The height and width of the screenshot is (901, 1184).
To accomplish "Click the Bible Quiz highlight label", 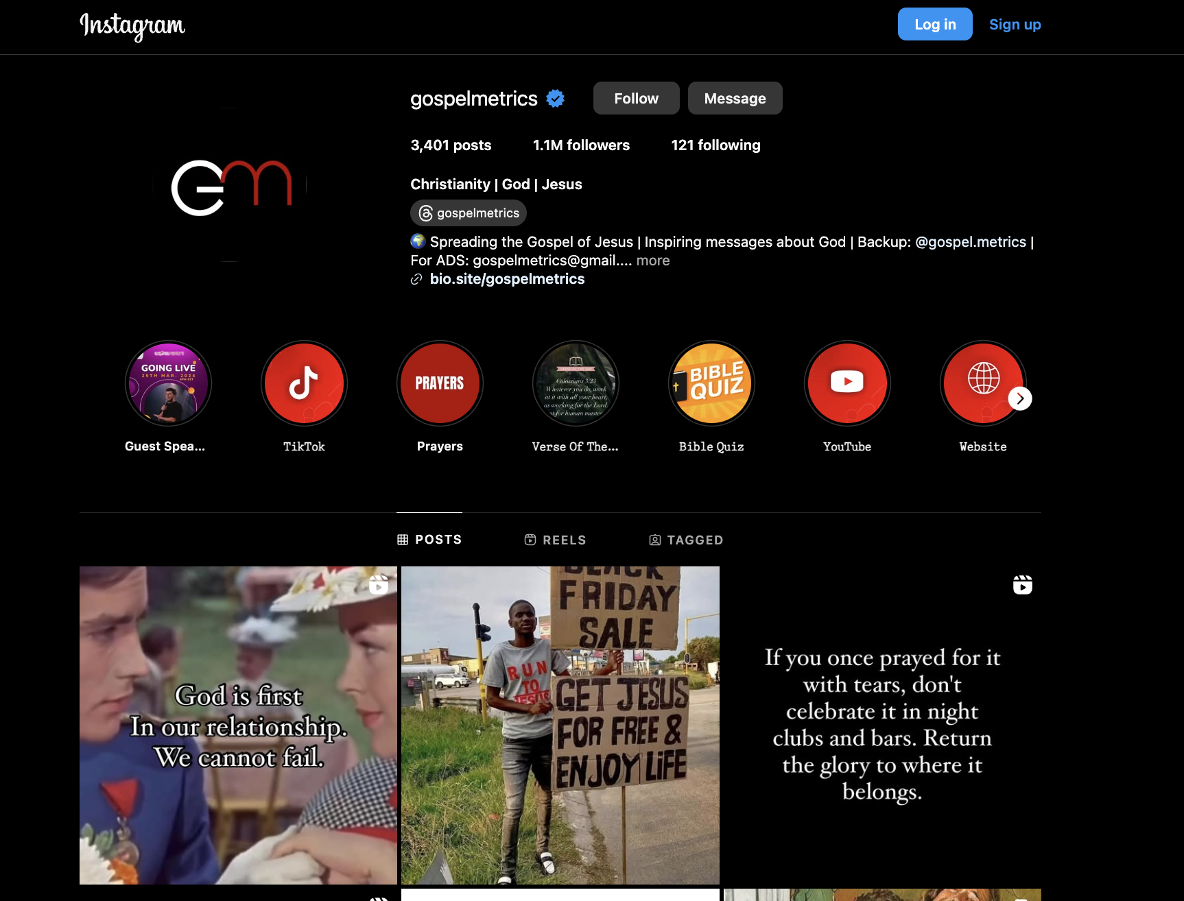I will click(x=711, y=446).
